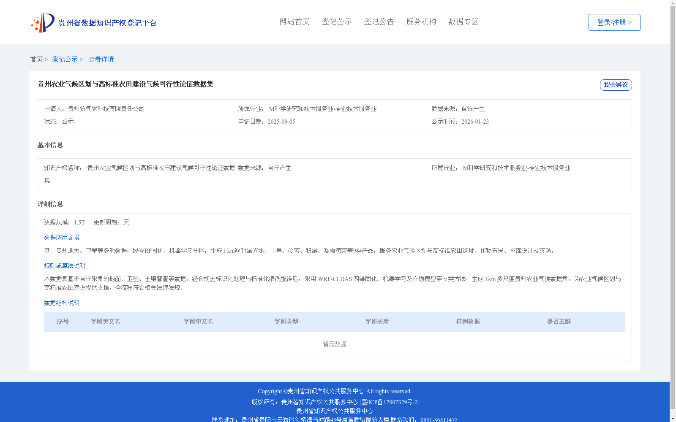
Task: Click the 是否主键 column header
Action: pos(559,322)
